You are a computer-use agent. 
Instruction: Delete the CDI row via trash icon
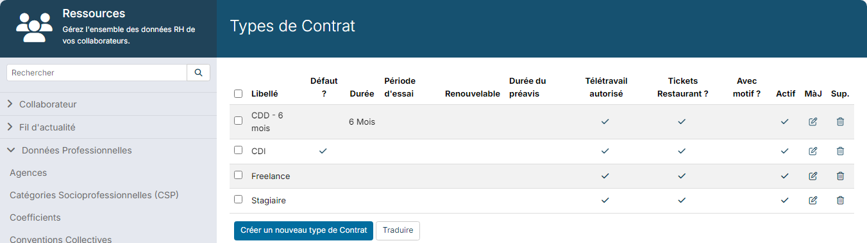pyautogui.click(x=840, y=151)
